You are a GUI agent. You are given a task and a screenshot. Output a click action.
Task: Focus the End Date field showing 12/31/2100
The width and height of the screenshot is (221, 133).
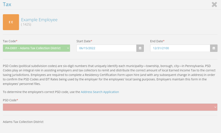pos(180,48)
